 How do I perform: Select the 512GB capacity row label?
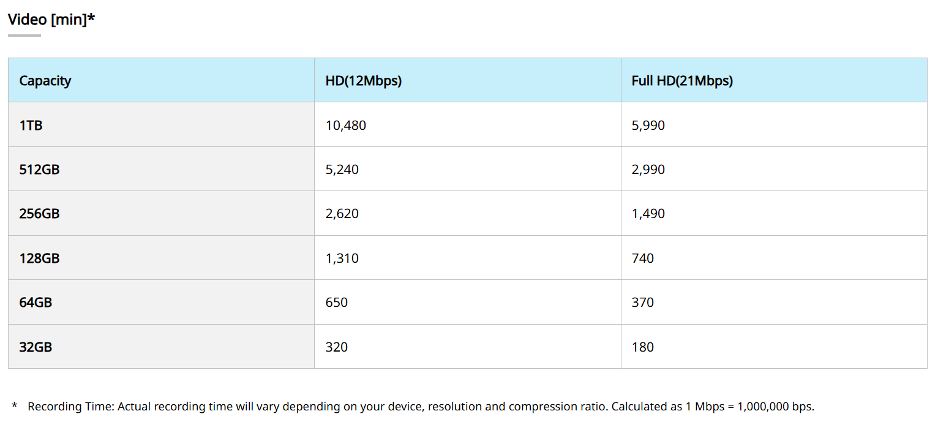[39, 170]
